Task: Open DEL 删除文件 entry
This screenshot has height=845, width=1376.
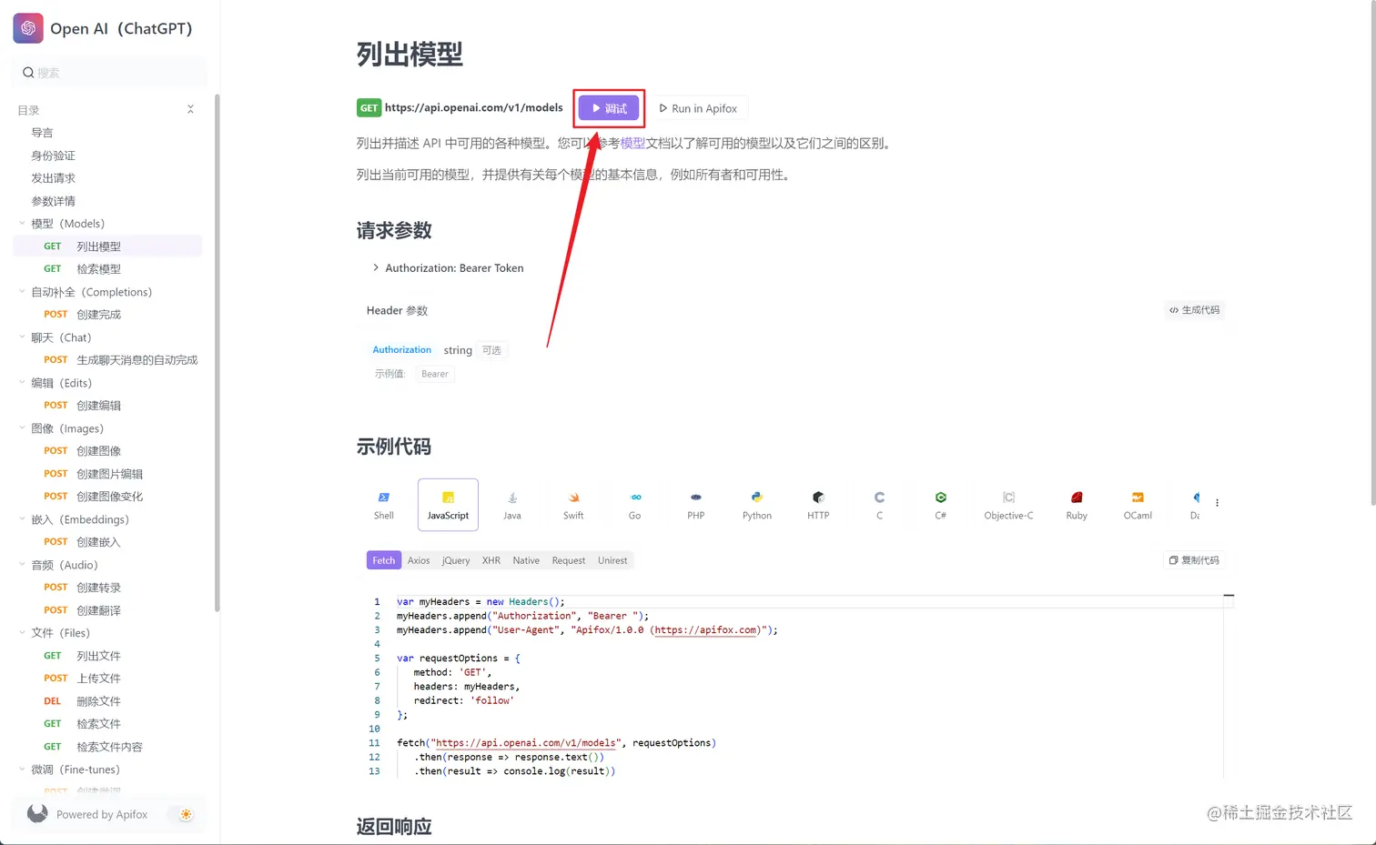Action: coord(107,700)
